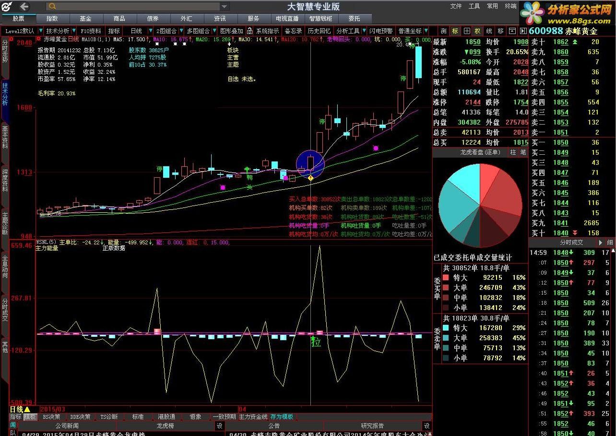Click the pie chart in 龙虎看盘

pyautogui.click(x=480, y=206)
